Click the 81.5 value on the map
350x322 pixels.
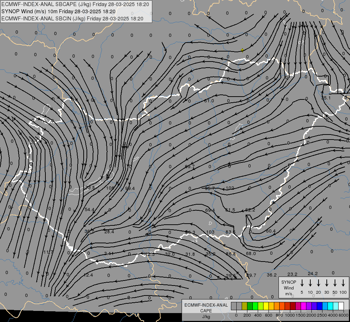[x=230, y=210]
